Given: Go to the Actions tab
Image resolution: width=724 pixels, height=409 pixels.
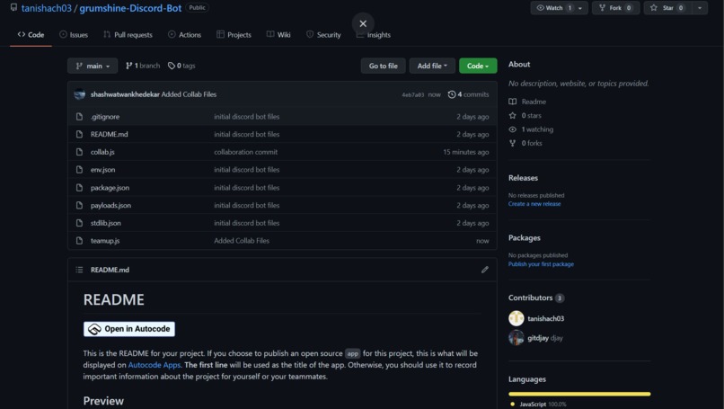Looking at the screenshot, I should click(185, 35).
